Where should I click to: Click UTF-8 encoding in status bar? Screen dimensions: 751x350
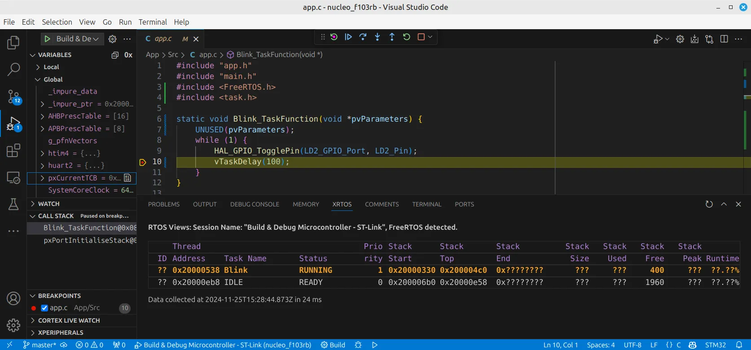click(632, 345)
